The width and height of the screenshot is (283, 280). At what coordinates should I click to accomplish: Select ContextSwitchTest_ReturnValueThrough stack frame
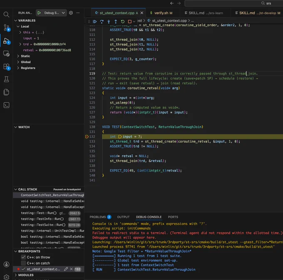49,195
